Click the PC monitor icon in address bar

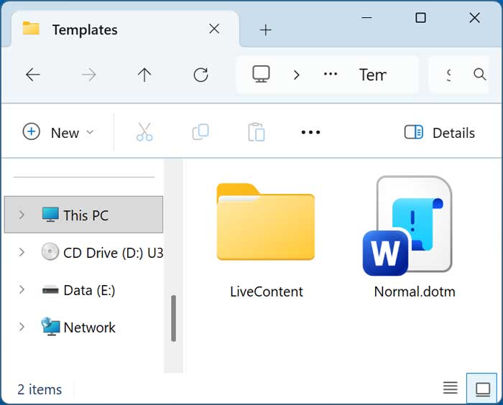[261, 75]
